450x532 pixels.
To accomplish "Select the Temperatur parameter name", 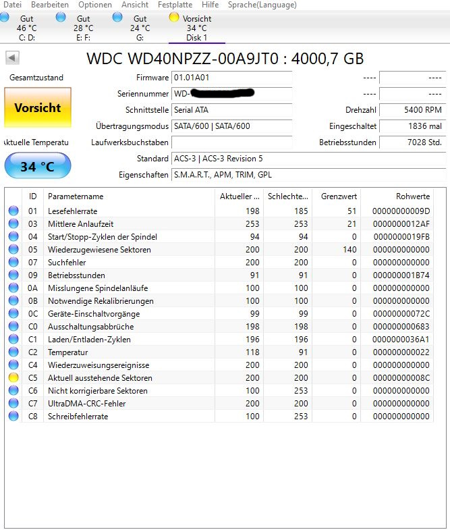I will click(x=68, y=352).
